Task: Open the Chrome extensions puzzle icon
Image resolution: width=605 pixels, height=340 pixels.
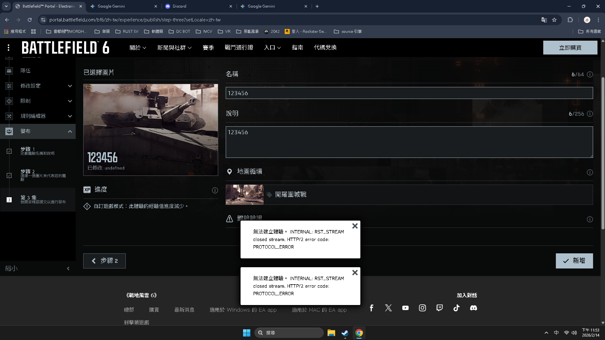Action: 570,20
